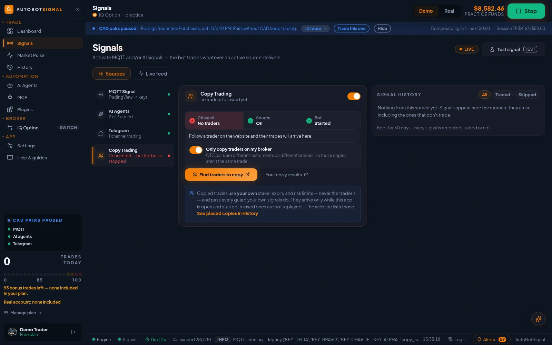The image size is (552, 345).
Task: Click the logout icon beside Demo Trader
Action: (73, 332)
